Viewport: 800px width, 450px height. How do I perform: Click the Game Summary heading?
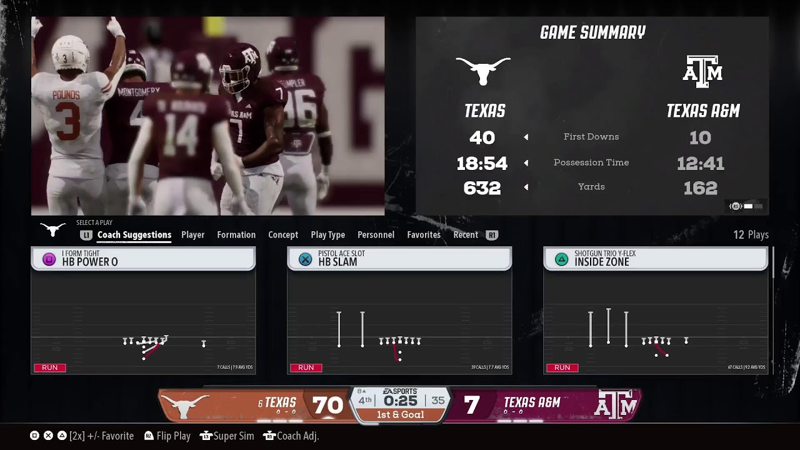[592, 32]
